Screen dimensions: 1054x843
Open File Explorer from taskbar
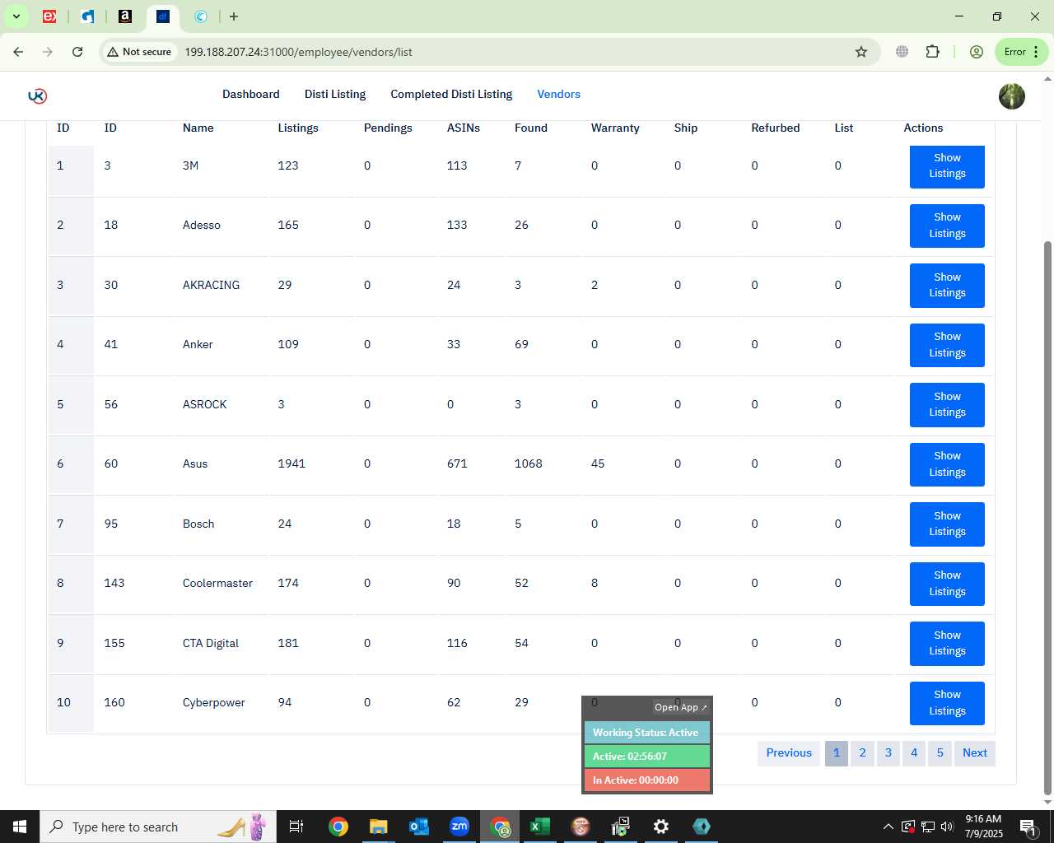tap(379, 827)
